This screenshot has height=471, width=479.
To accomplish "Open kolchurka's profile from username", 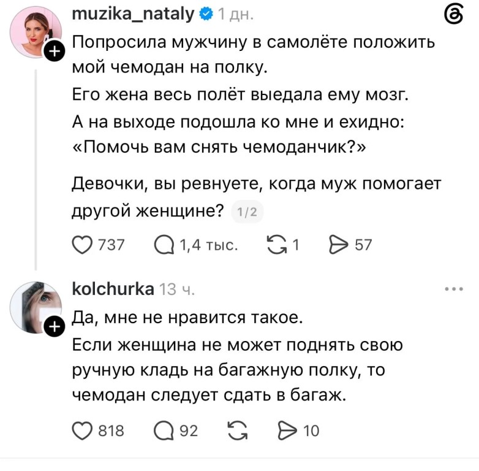I will click(x=113, y=289).
